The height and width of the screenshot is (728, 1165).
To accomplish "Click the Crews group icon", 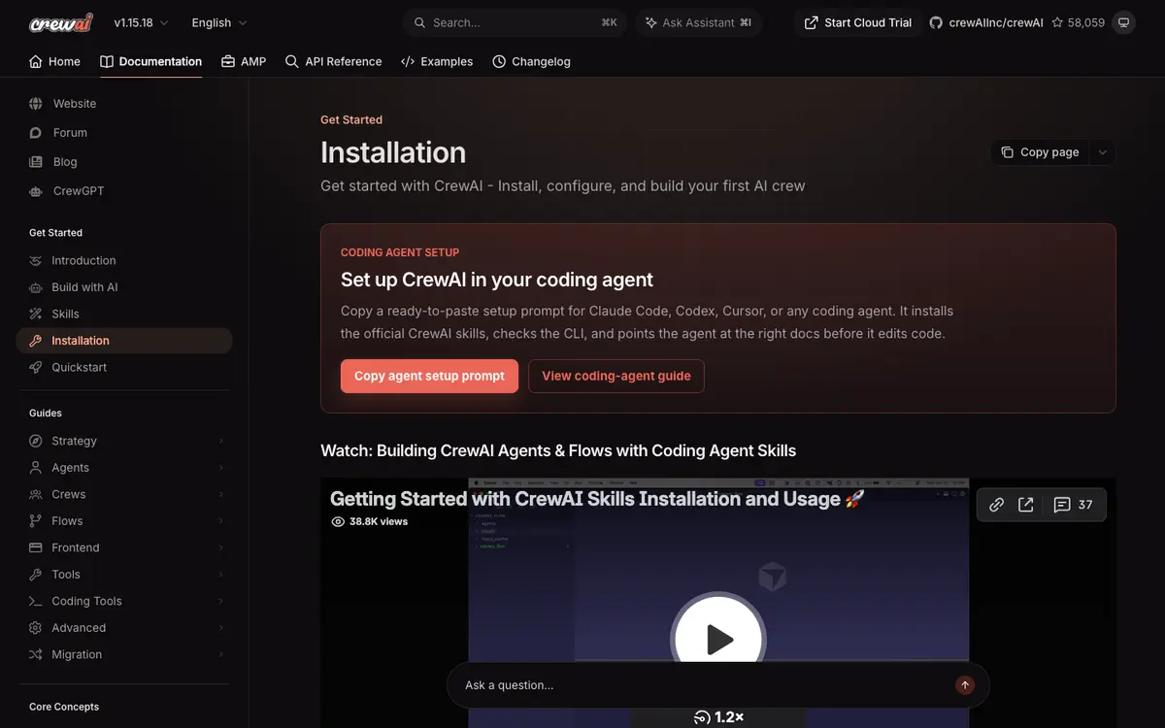I will click(36, 494).
